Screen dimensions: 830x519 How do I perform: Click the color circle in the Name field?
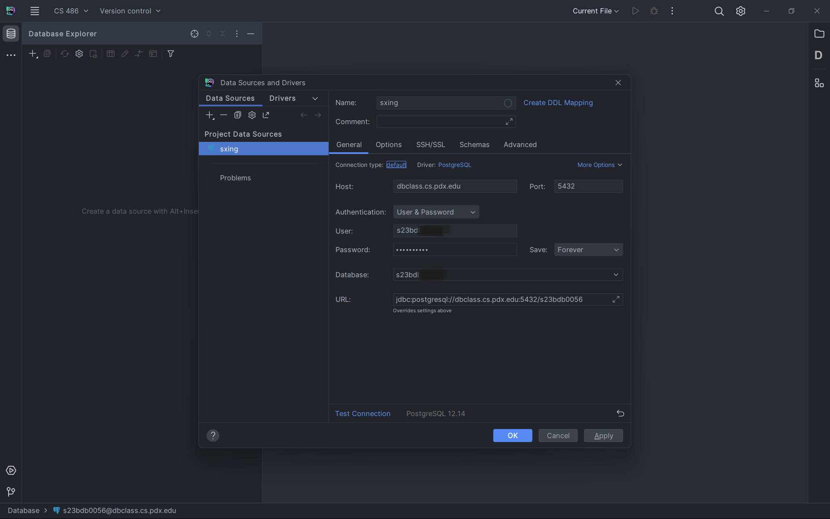click(508, 103)
